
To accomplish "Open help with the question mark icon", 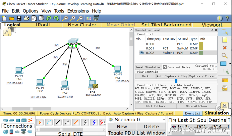I will tap(227, 18).
